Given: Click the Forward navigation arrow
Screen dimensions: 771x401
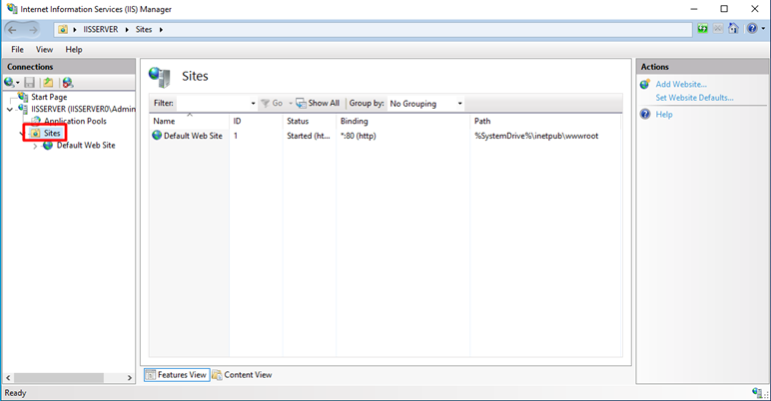Looking at the screenshot, I should coord(32,30).
